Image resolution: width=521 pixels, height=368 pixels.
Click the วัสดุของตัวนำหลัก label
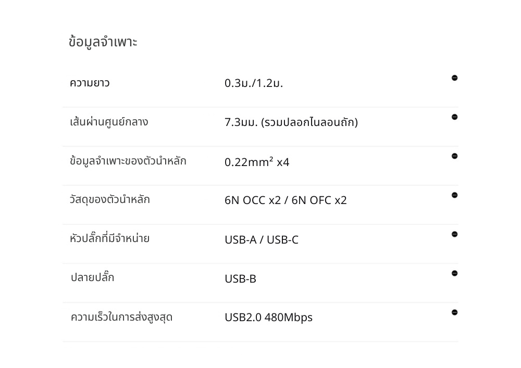point(109,199)
